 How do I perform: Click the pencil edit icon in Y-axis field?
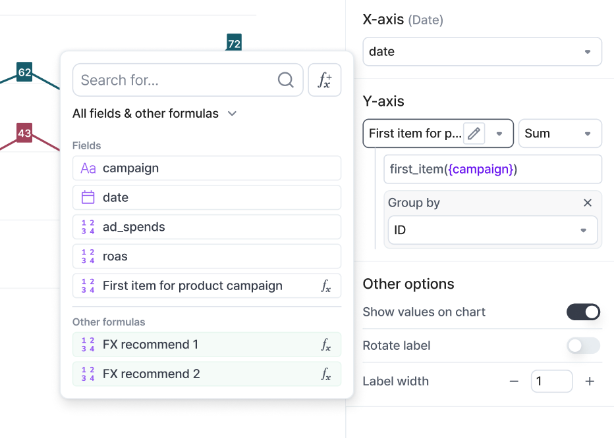[474, 134]
